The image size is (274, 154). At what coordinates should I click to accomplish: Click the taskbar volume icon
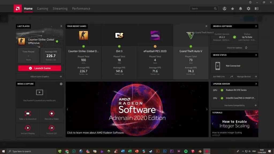click(x=250, y=151)
